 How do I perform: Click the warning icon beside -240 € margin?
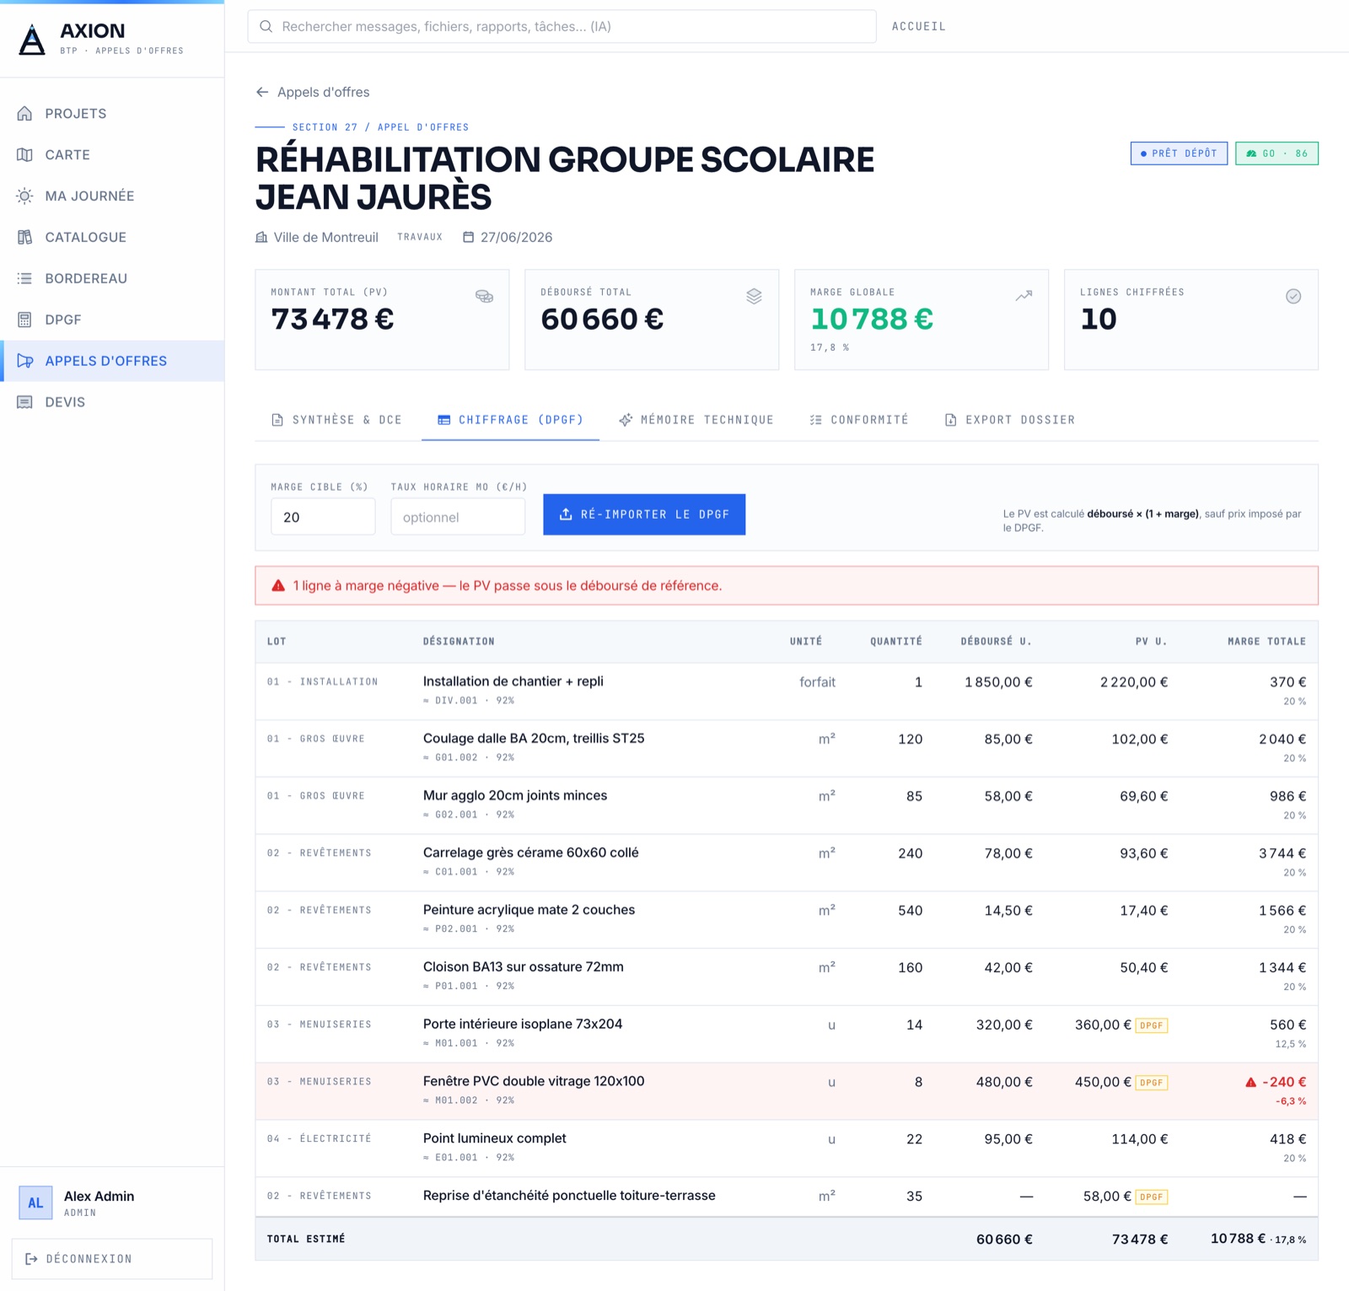[x=1251, y=1082]
